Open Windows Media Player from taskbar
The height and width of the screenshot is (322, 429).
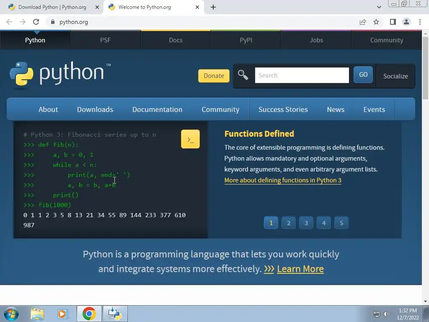coord(63,314)
